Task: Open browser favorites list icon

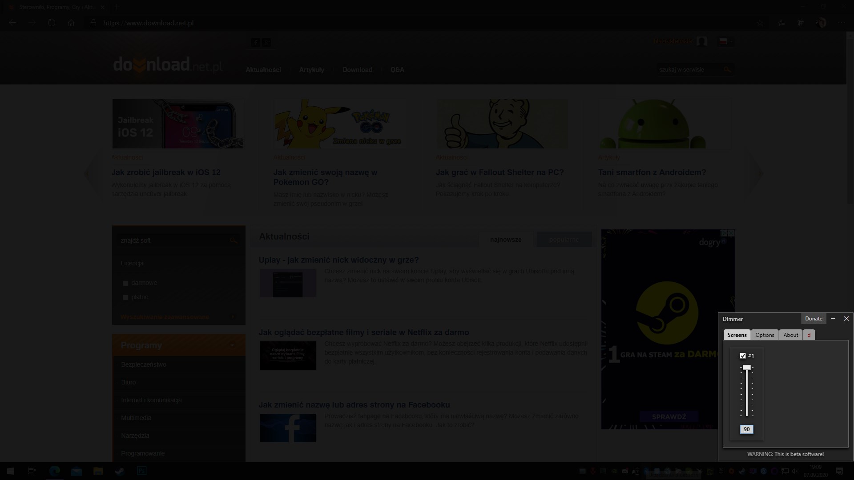Action: [x=781, y=23]
